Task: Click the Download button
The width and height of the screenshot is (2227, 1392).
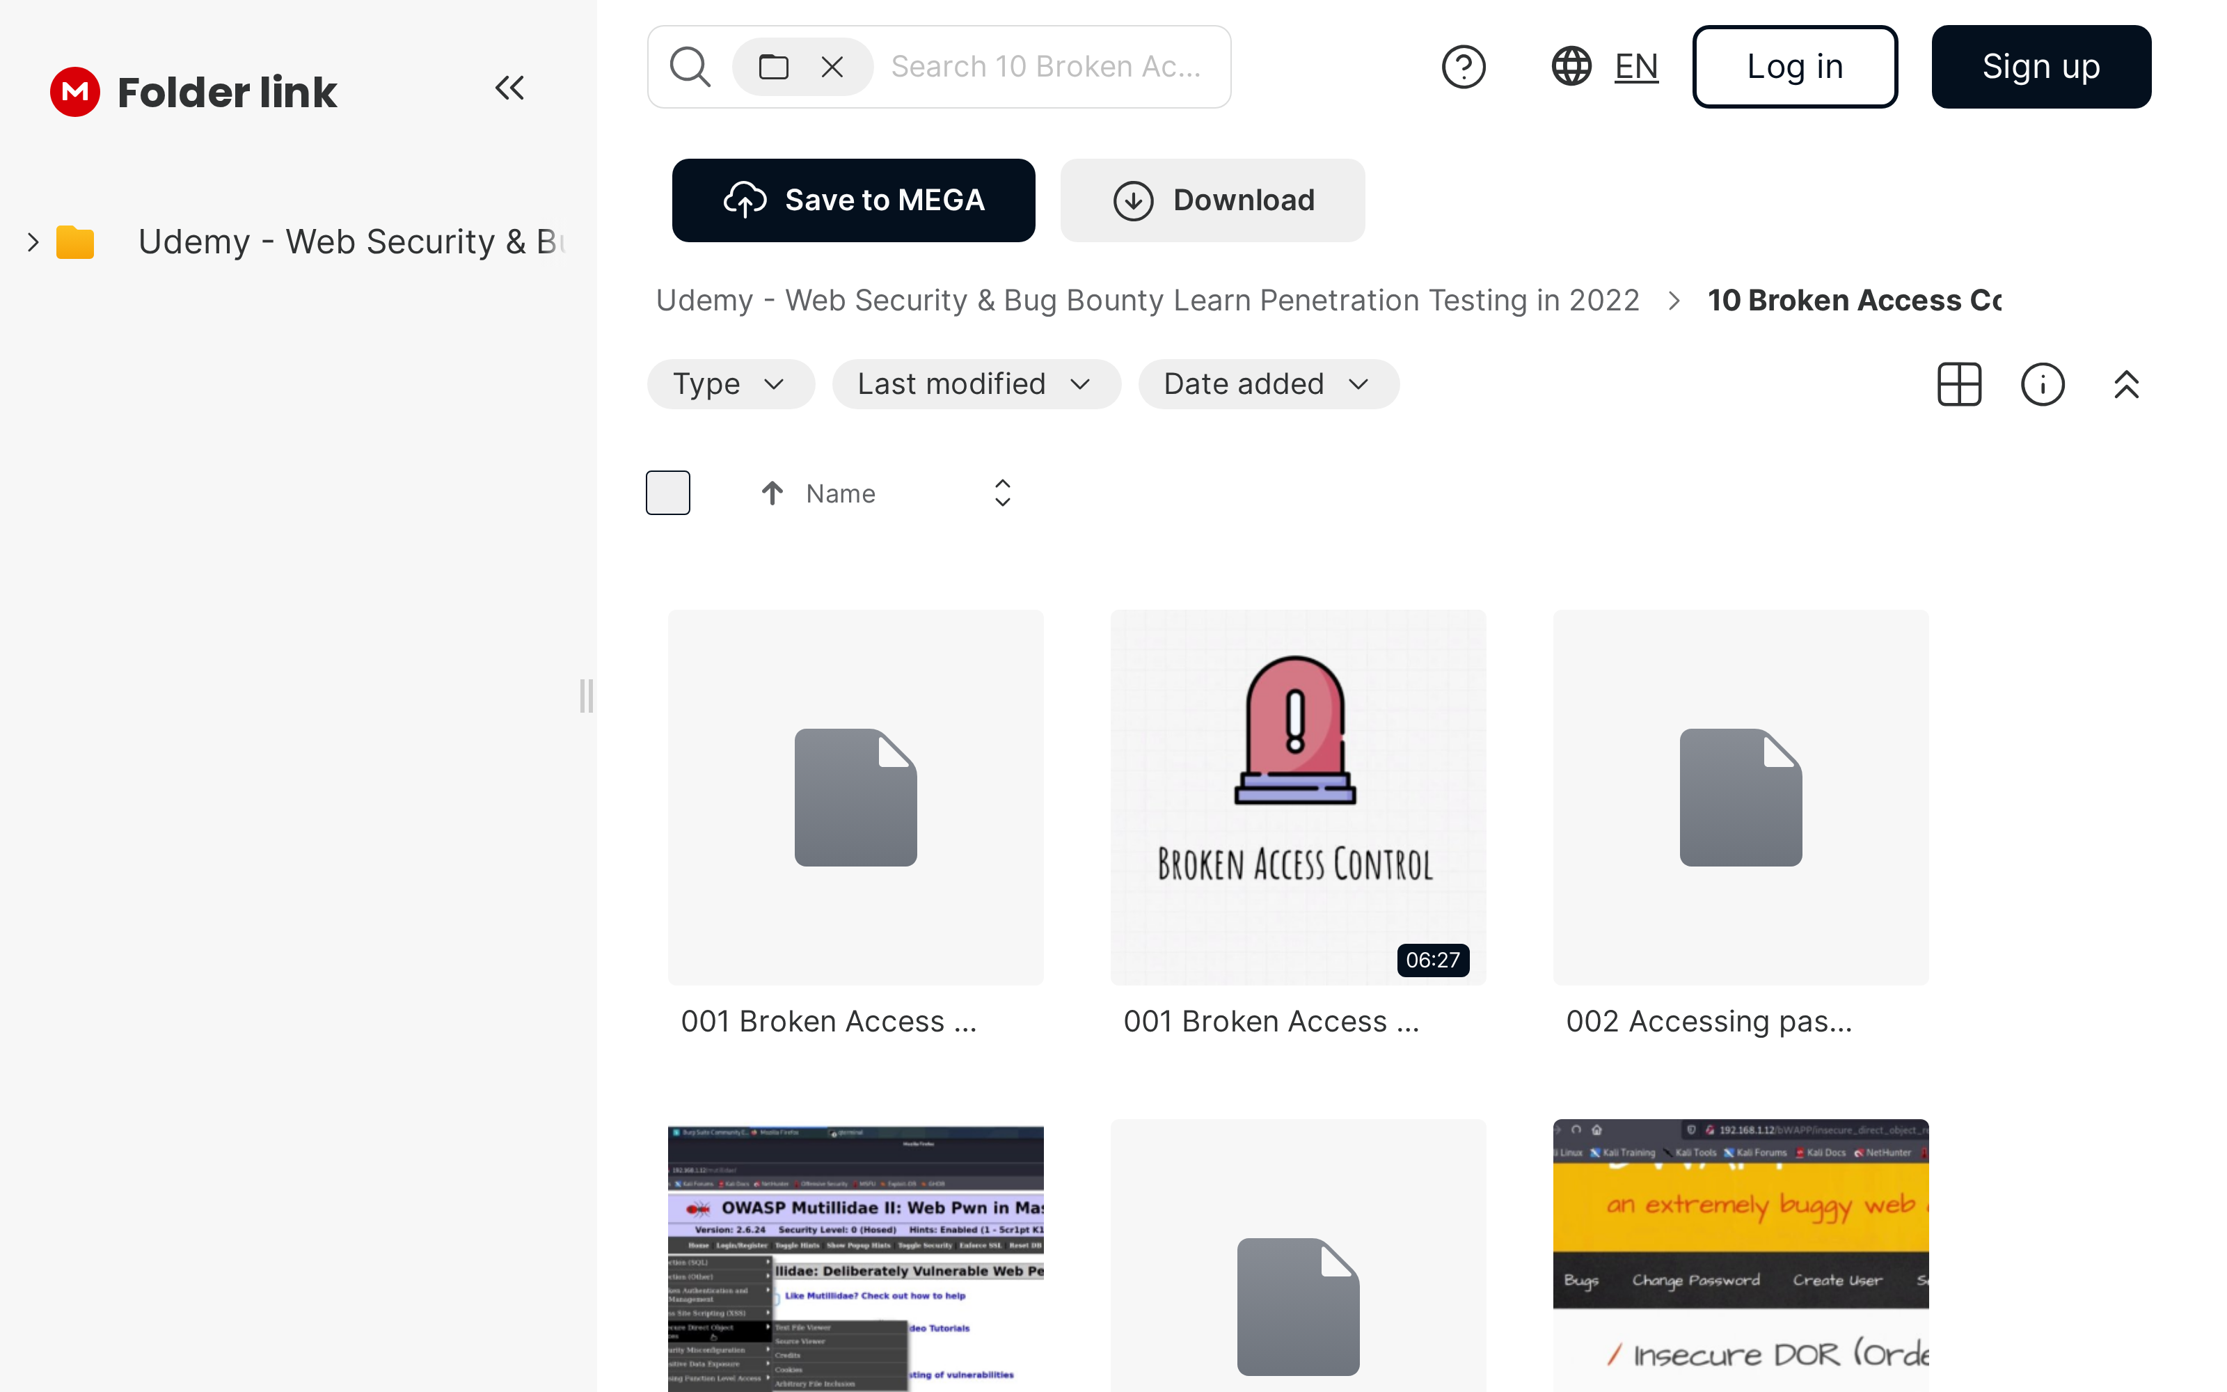Action: [x=1212, y=200]
